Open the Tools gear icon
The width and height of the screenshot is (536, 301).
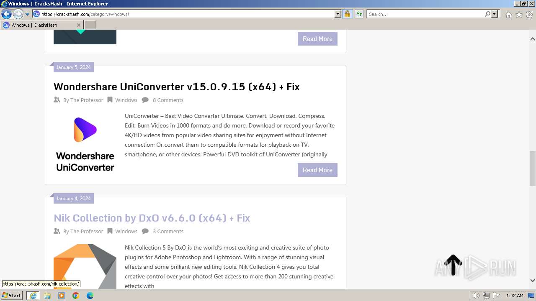point(529,15)
